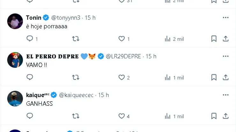Image resolution: width=236 pixels, height=132 pixels.
Task: Repost the "VAMO !!" tweet
Action: [x=76, y=77]
